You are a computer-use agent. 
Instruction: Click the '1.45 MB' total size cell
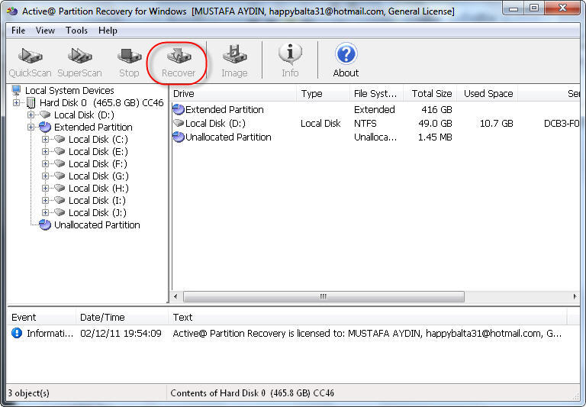click(x=435, y=137)
